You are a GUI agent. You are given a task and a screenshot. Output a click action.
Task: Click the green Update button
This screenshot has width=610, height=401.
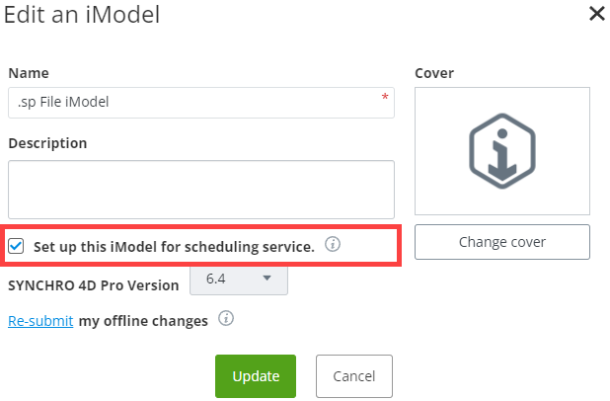click(256, 376)
